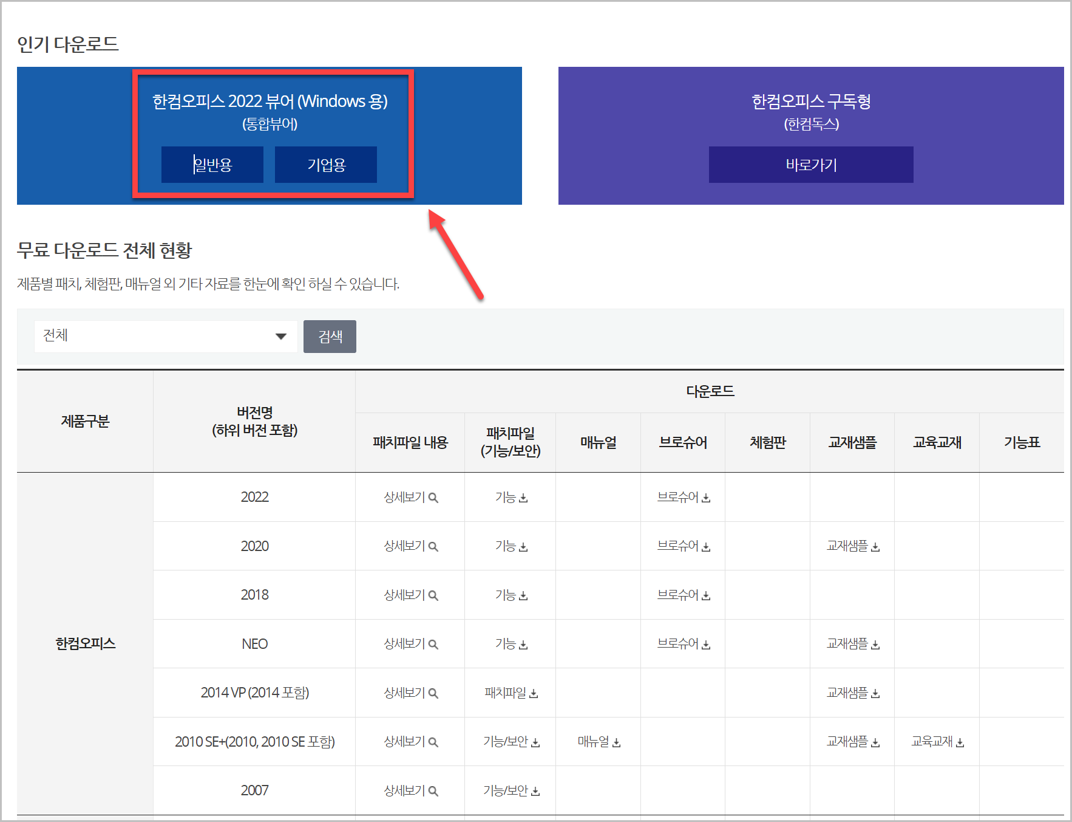This screenshot has height=822, width=1072.
Task: Open 상세보기 for version NEO
Action: tap(410, 644)
